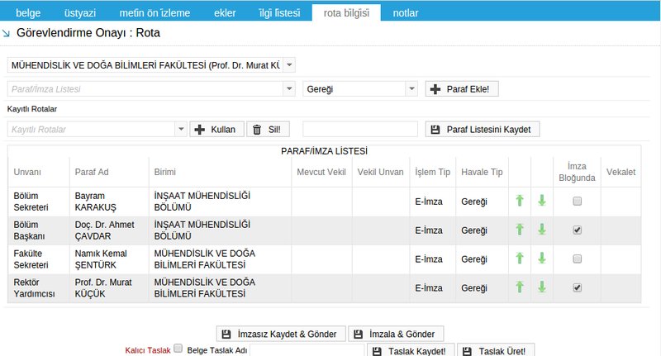This screenshot has height=356, width=661.
Task: Move Bayram KARAKUŞ row up with green arrow
Action: pos(520,201)
